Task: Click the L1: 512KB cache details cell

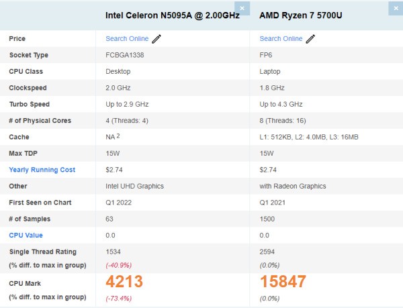Action: coord(309,137)
